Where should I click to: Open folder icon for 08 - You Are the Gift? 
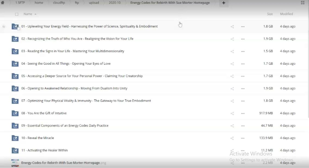15,113
